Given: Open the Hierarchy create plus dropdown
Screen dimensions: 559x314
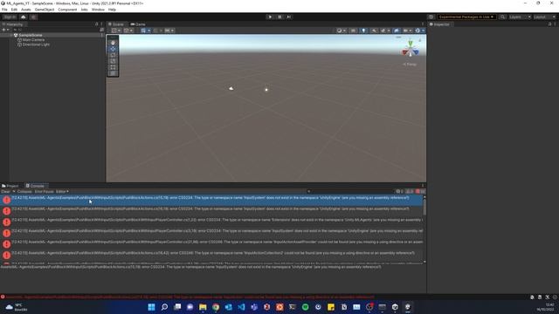Looking at the screenshot, I should [5, 30].
